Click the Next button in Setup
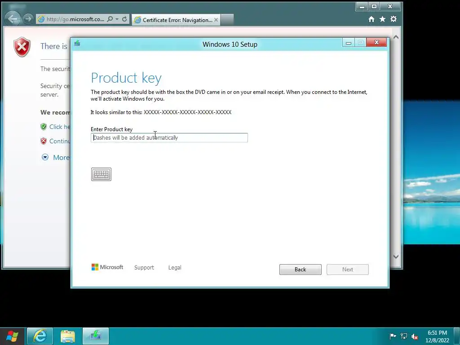460x345 pixels. [348, 270]
